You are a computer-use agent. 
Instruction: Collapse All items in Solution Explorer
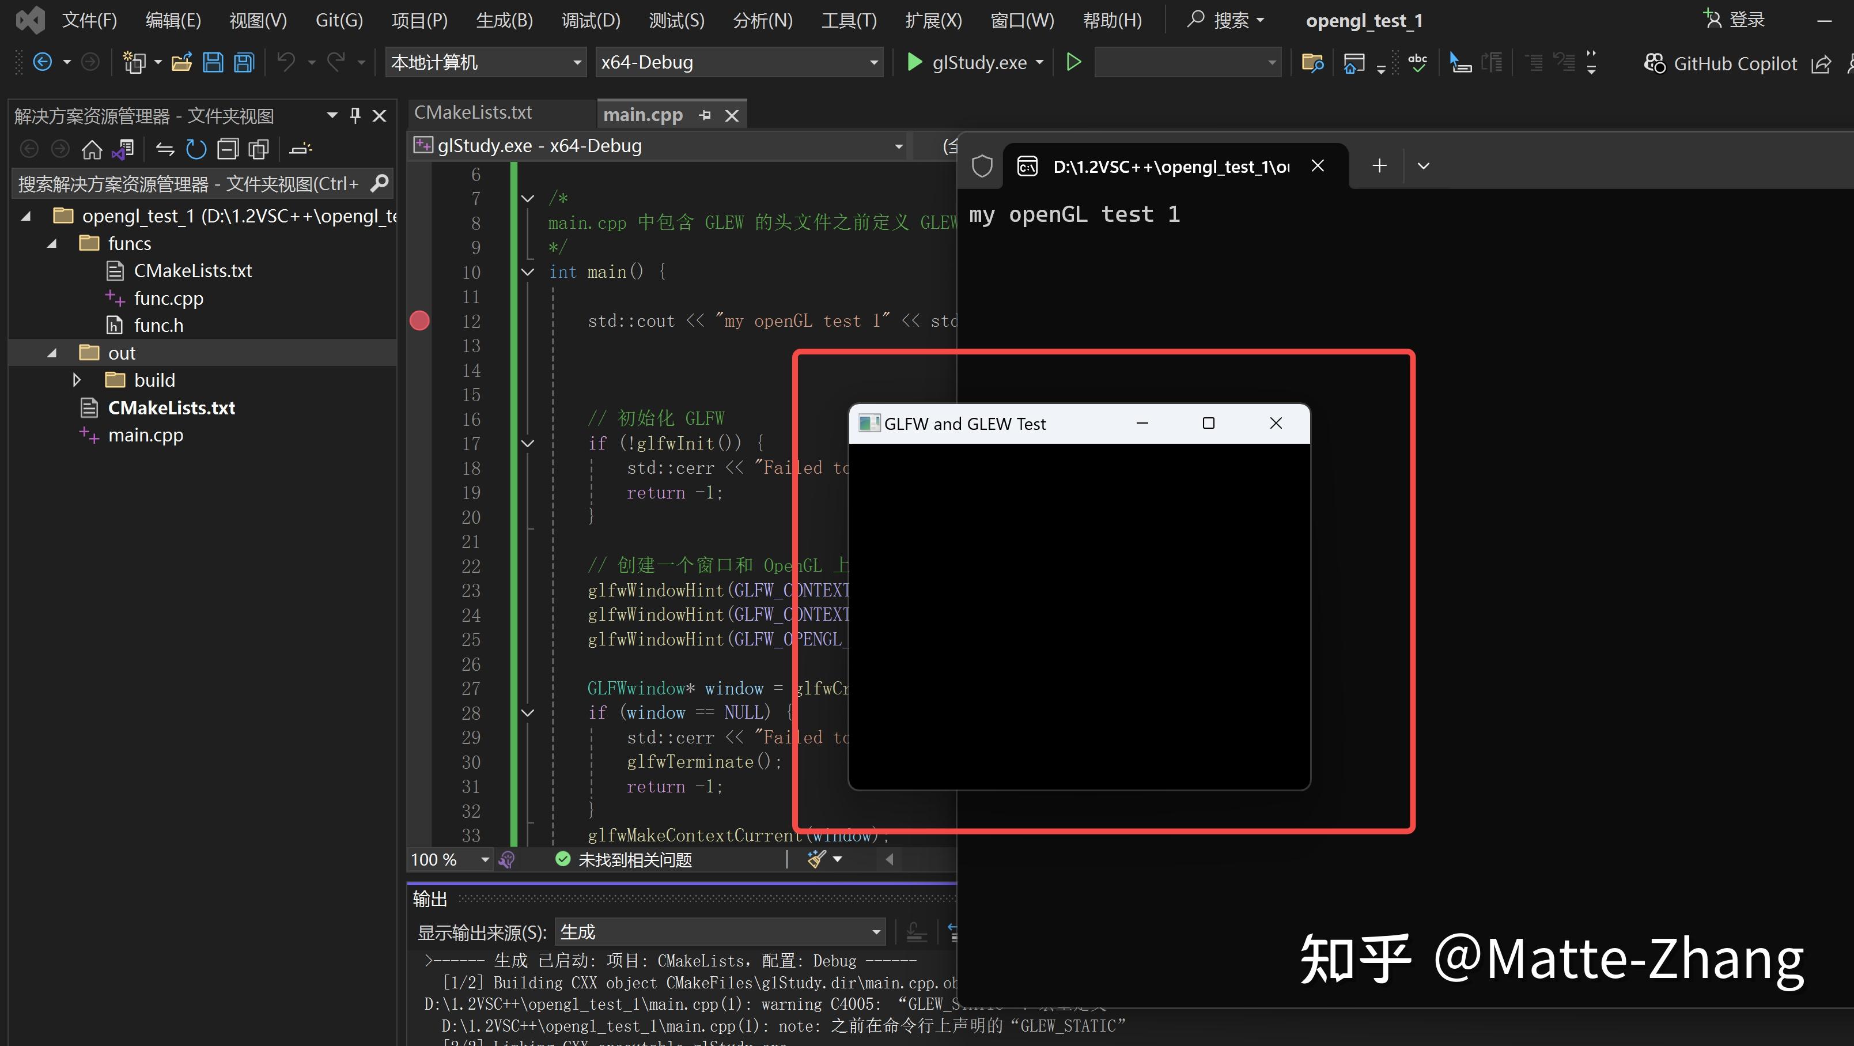tap(228, 148)
